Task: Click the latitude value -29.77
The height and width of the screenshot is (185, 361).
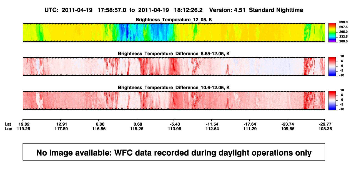Action: 325,124
